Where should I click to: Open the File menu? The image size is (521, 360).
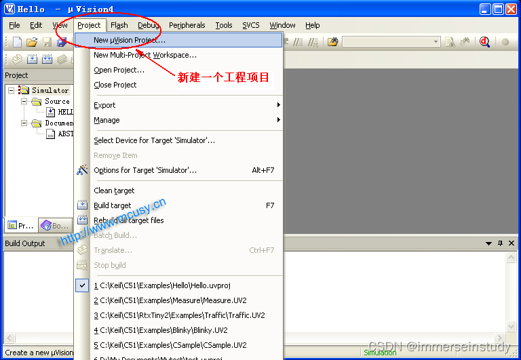[x=14, y=25]
